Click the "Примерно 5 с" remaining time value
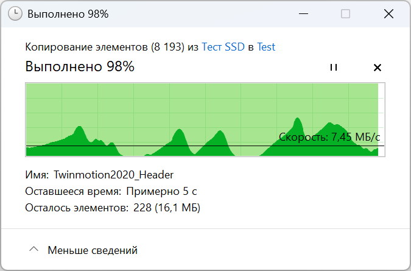Viewport: 411px width, 271px height. click(x=161, y=192)
